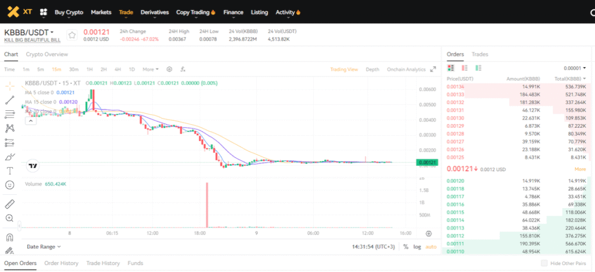
Task: Set chart interval to 1H
Action: [x=89, y=69]
